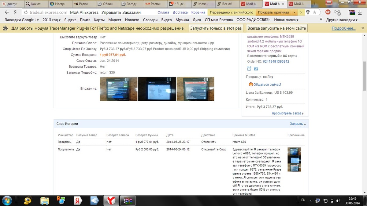The height and width of the screenshot is (206, 367).
Task: Show hidden system tray icons
Action: [x=311, y=201]
